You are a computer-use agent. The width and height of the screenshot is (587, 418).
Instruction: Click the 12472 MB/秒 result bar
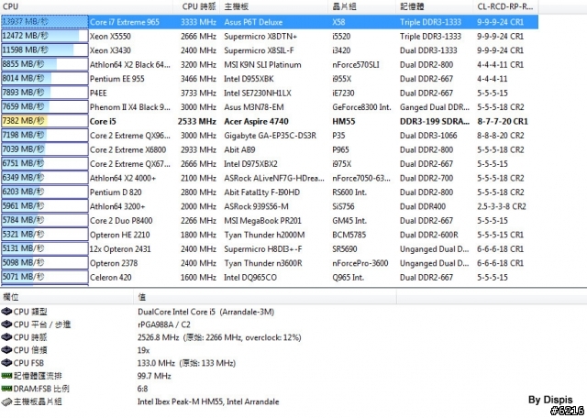(45, 36)
